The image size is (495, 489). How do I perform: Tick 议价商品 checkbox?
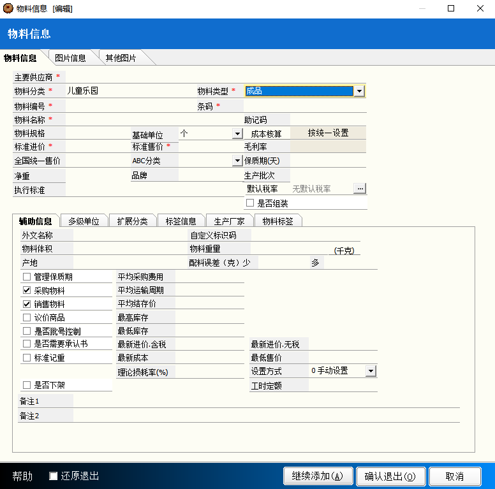pyautogui.click(x=27, y=317)
